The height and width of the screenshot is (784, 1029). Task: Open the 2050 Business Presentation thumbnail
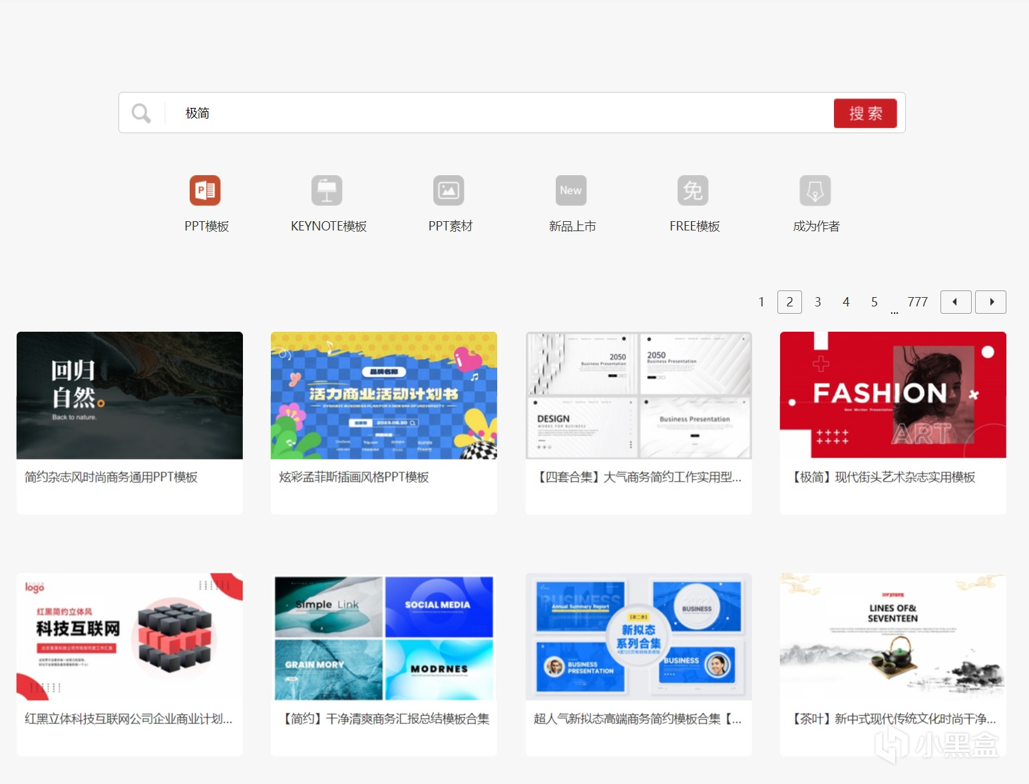click(639, 395)
